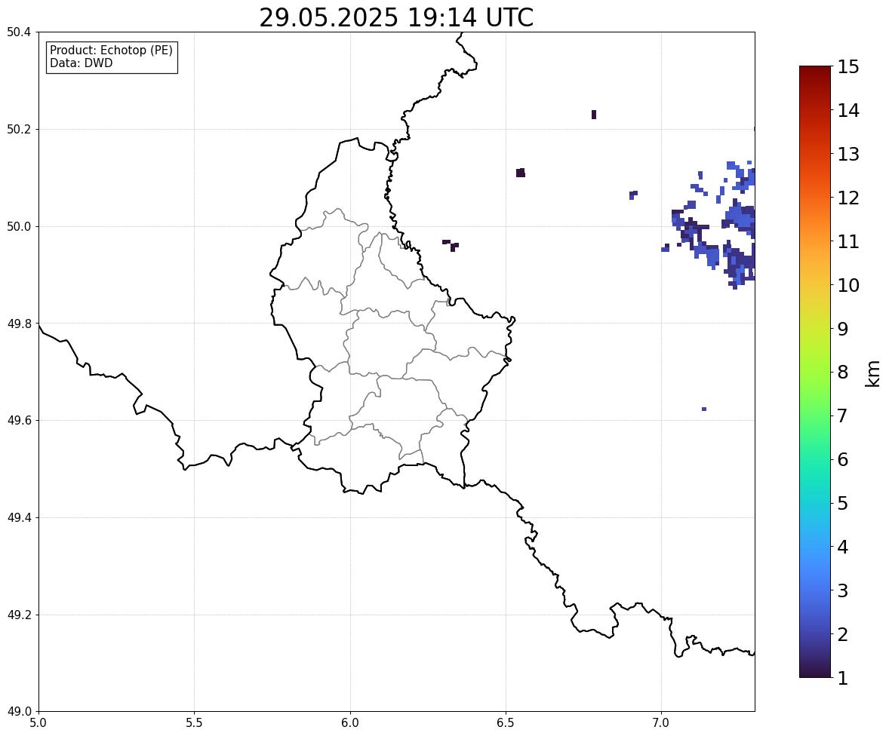
Task: Click latitude axis label '50.4'
Action: coord(19,32)
